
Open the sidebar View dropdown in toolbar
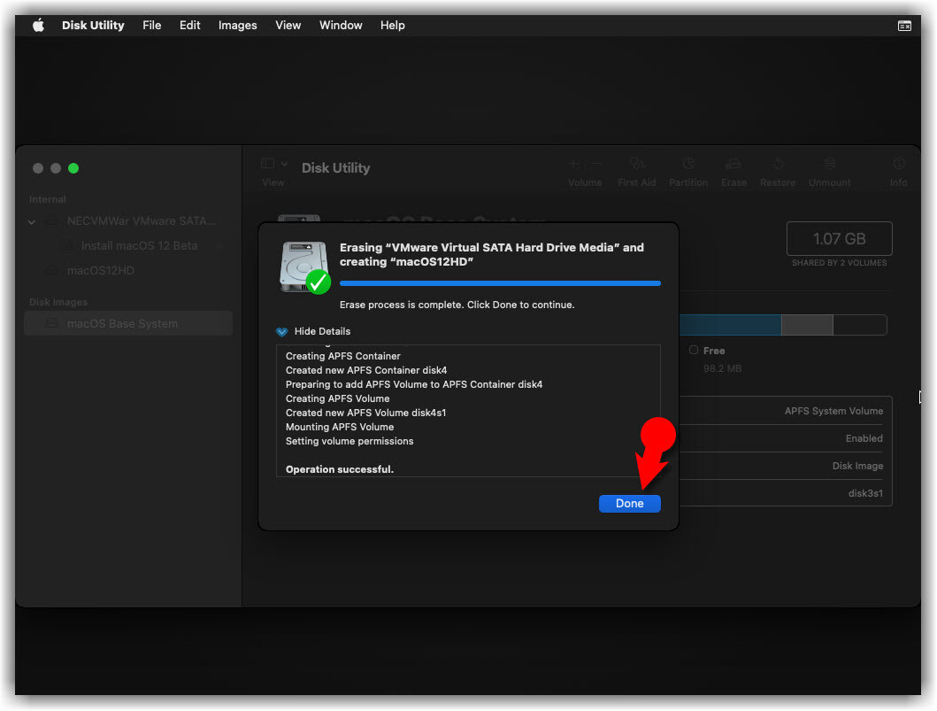click(274, 164)
